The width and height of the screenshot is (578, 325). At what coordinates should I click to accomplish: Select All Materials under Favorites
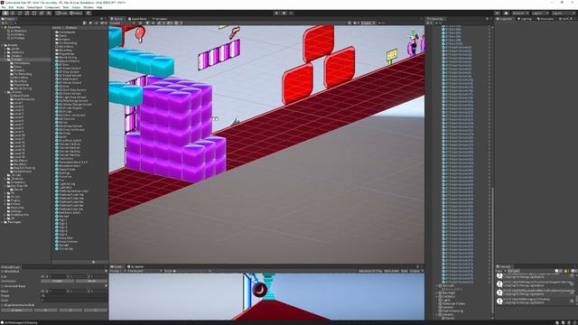[18, 31]
